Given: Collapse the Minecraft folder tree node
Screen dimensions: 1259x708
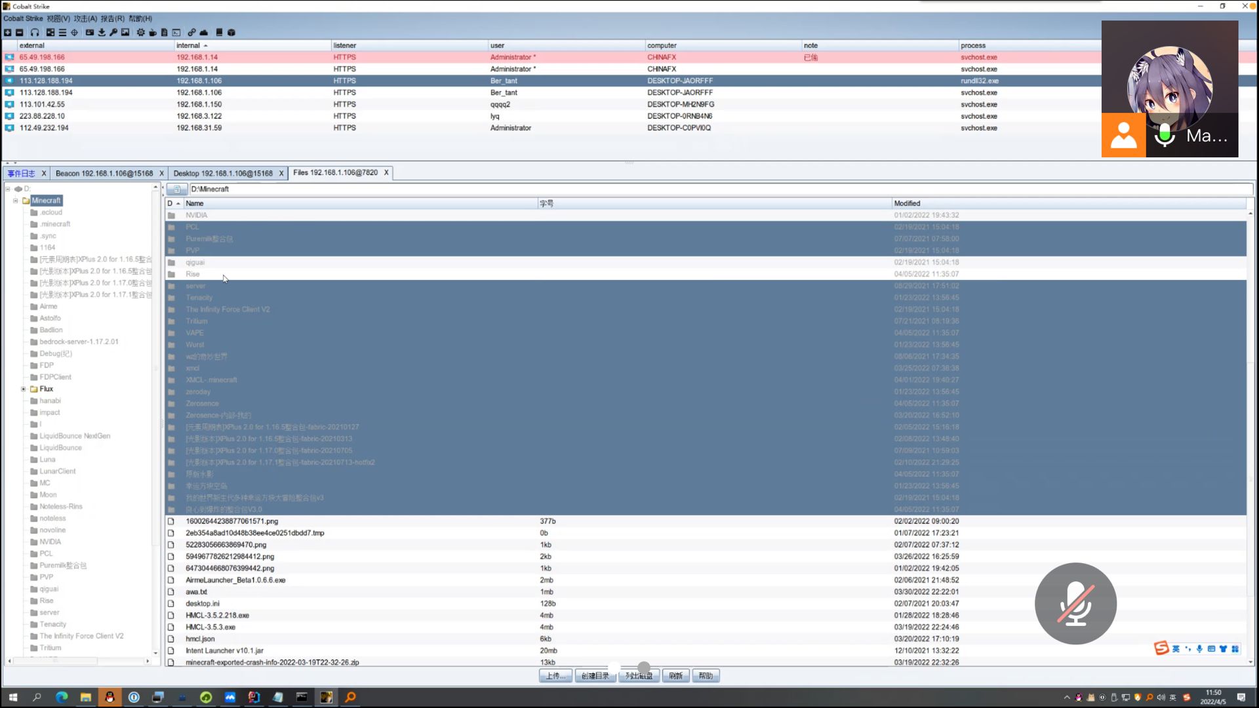Looking at the screenshot, I should pyautogui.click(x=15, y=201).
